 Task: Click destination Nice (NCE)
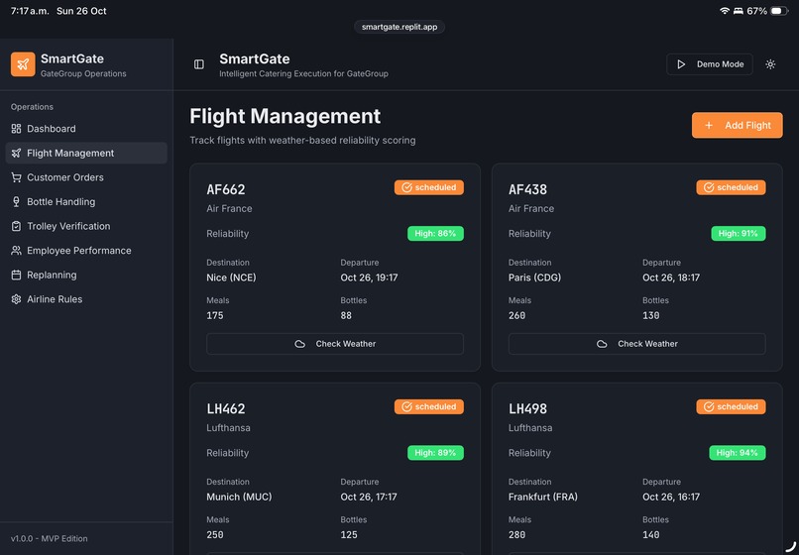231,277
